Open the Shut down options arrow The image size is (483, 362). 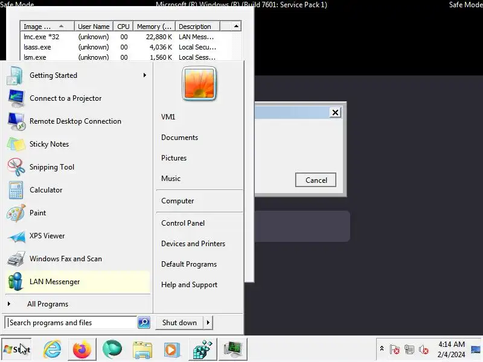[208, 323]
